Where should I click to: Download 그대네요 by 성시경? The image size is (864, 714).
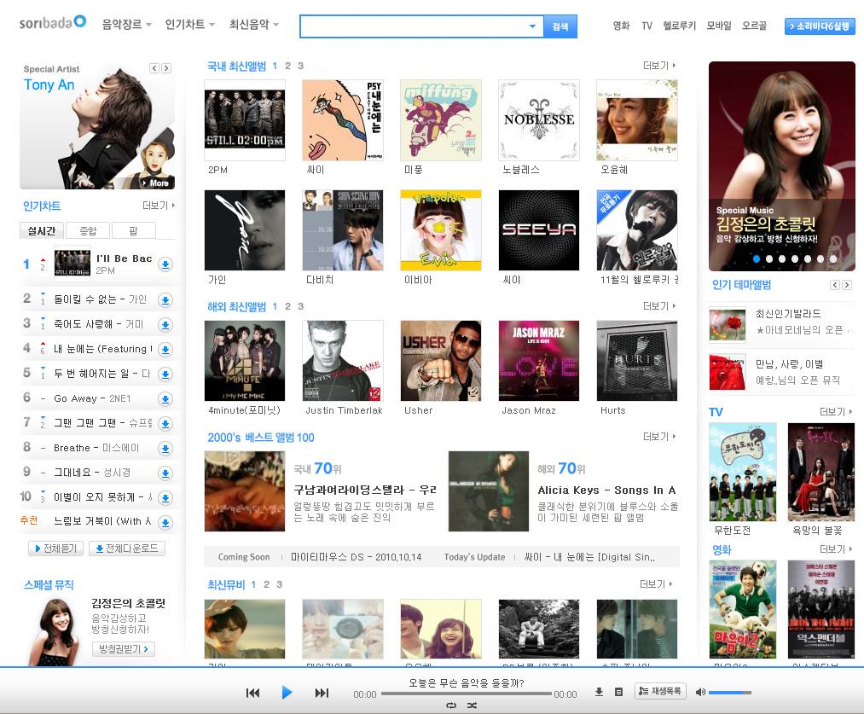click(x=165, y=473)
